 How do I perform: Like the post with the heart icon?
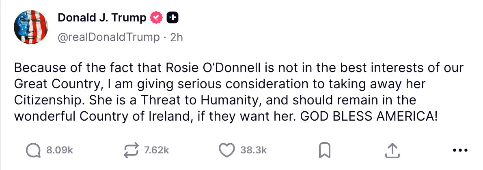[x=227, y=150]
